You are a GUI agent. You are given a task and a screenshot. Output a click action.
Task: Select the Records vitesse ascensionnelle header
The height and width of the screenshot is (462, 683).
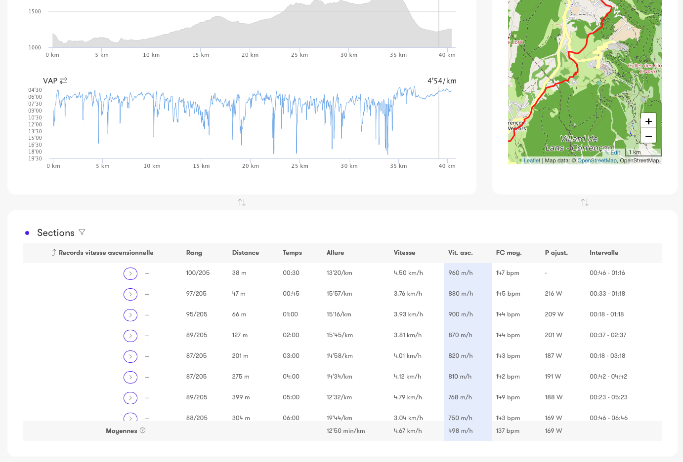coord(106,253)
